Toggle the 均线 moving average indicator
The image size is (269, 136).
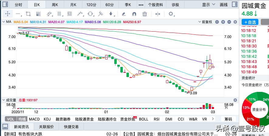[21, 119]
